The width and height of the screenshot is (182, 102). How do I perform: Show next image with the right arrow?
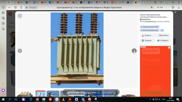(134, 51)
